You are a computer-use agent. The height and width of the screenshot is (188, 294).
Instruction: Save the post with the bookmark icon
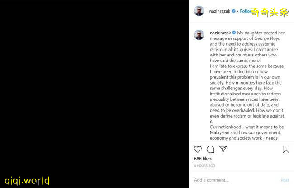pos(286,149)
